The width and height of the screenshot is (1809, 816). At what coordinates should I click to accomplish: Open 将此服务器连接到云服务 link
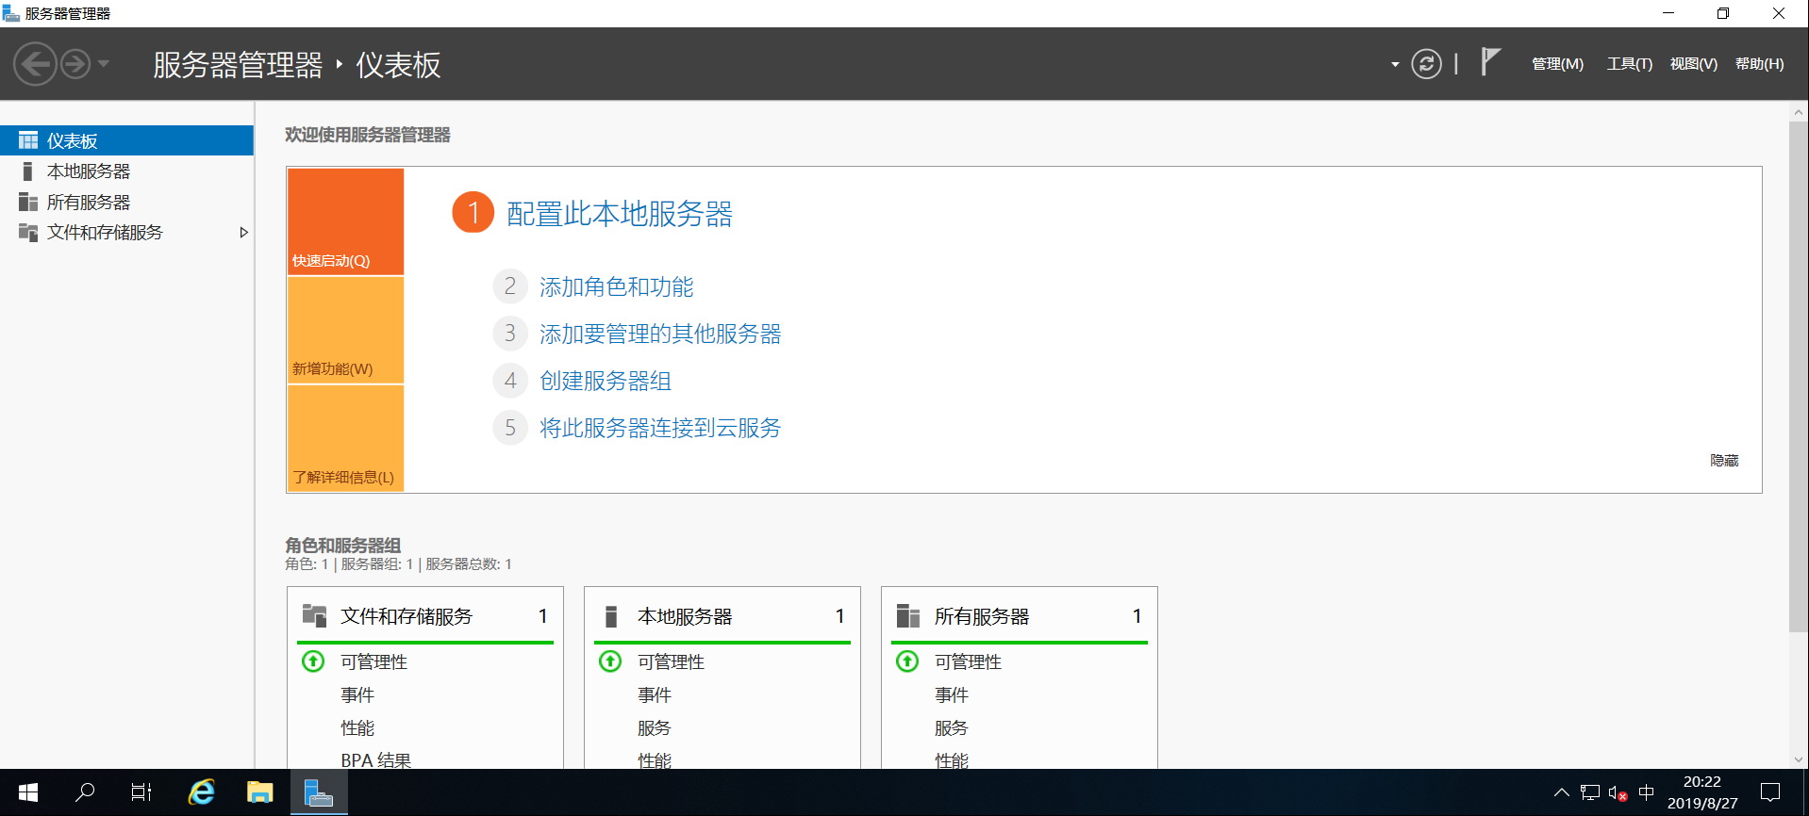click(660, 428)
